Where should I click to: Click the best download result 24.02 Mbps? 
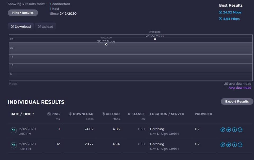[x=230, y=12]
